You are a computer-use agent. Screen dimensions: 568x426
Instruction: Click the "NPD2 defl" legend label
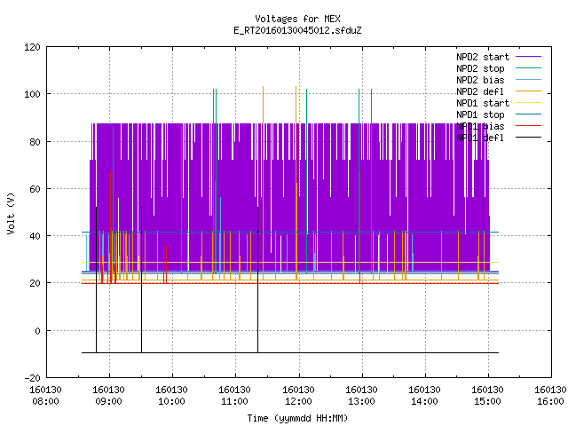point(480,91)
